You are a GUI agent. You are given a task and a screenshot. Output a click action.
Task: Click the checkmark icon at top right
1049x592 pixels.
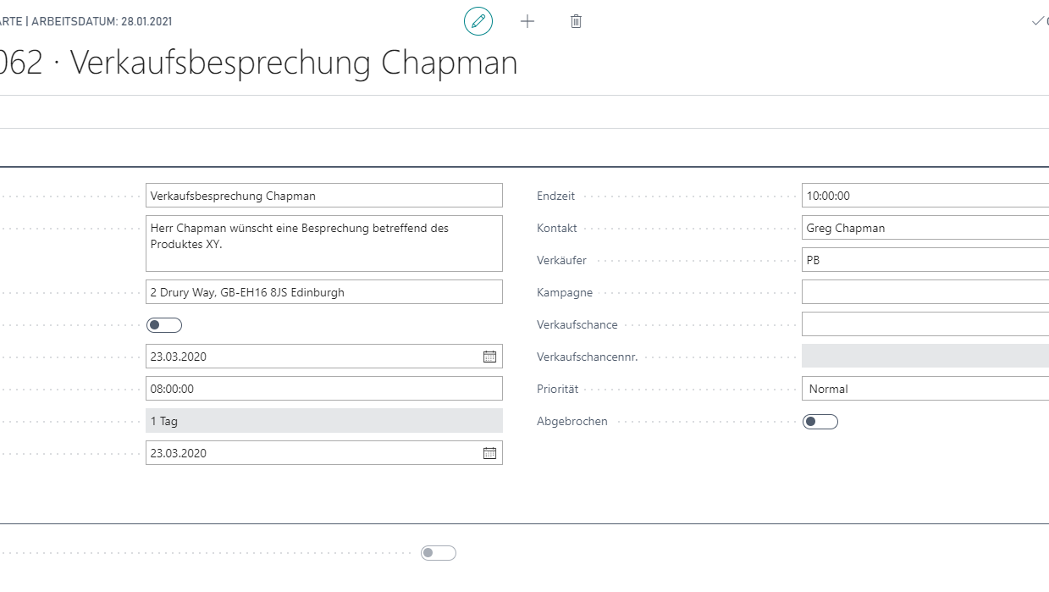pos(1037,21)
